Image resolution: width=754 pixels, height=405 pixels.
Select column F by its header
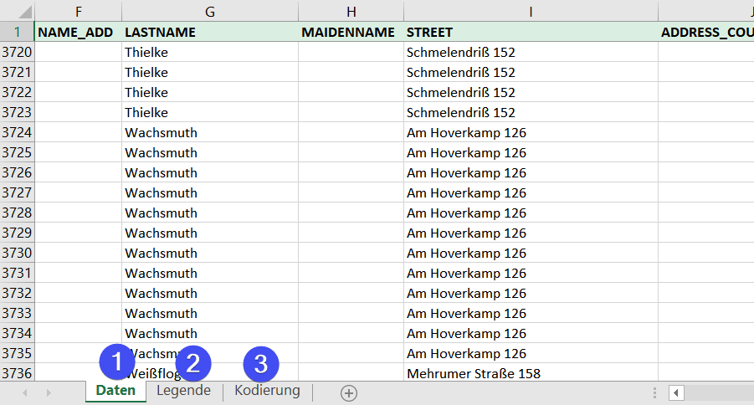coord(78,11)
